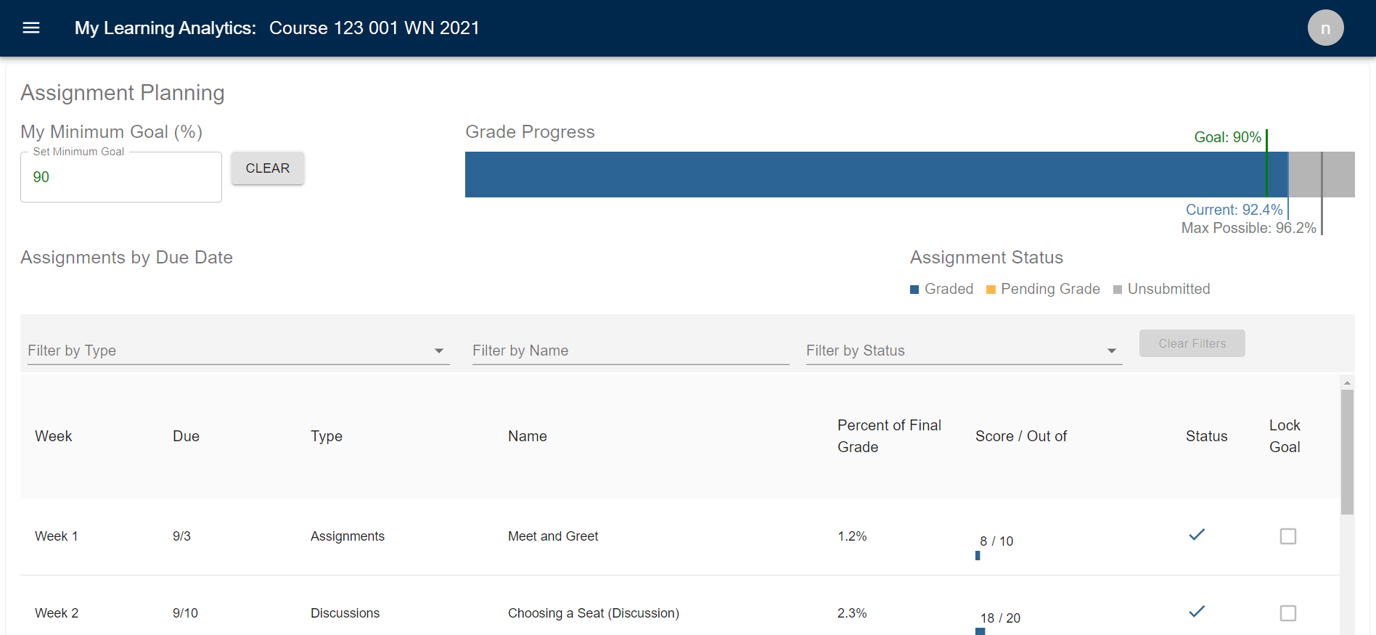Click the Filter by Name text field
This screenshot has width=1376, height=635.
(631, 351)
